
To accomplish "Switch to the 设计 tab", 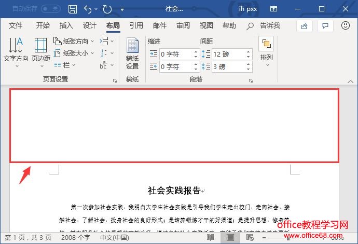I will (89, 25).
